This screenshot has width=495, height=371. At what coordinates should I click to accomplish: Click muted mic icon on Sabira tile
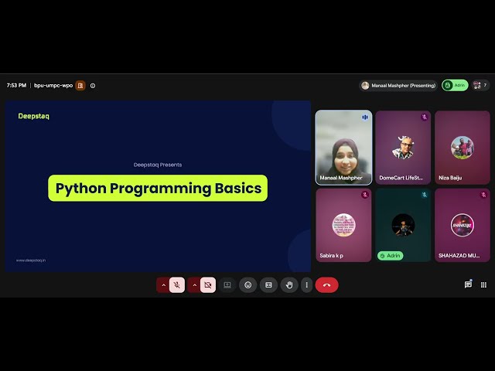pyautogui.click(x=365, y=195)
